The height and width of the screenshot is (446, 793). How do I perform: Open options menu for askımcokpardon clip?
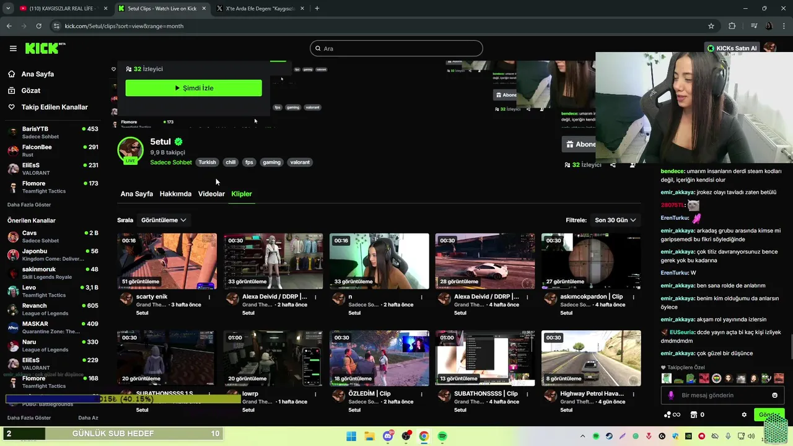tap(633, 297)
